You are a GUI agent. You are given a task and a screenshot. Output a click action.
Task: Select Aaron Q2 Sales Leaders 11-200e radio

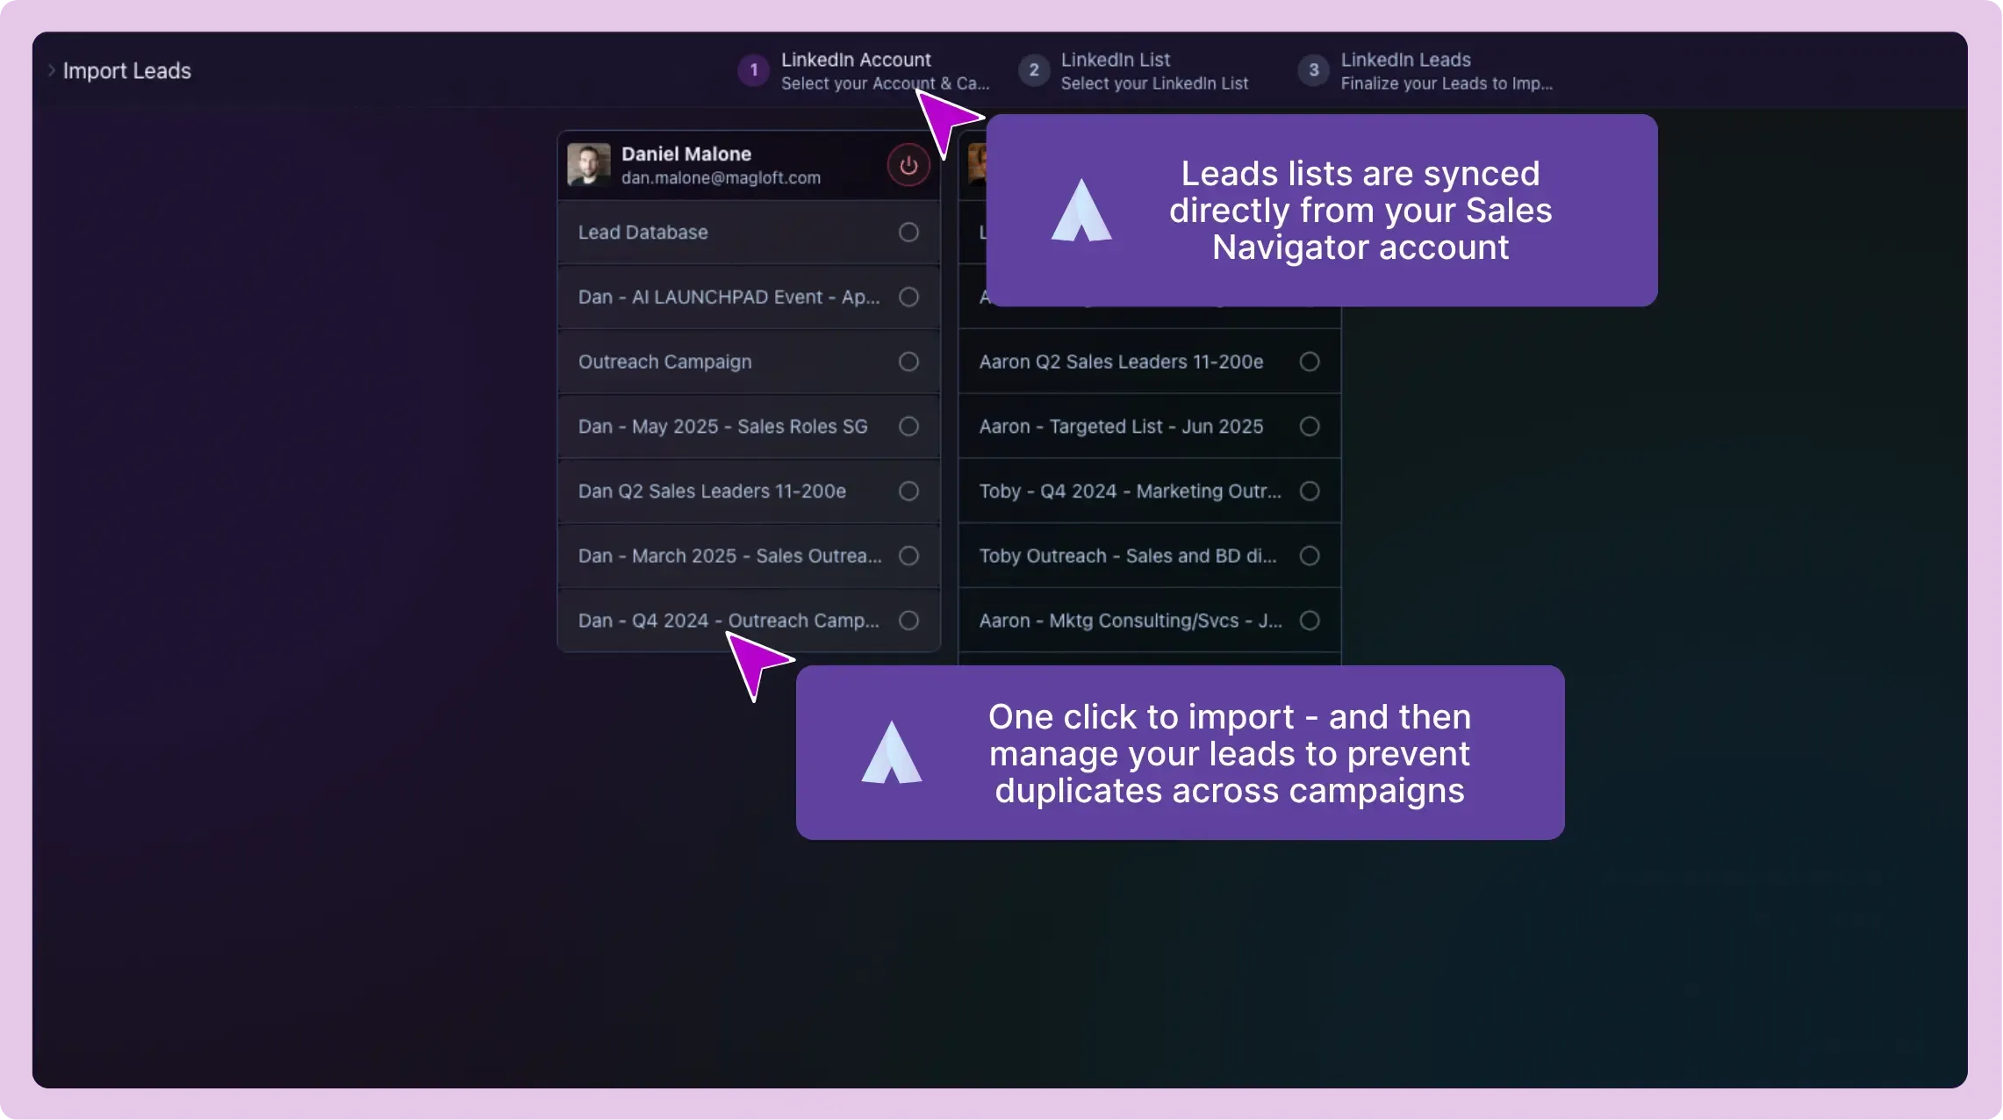coord(1309,362)
